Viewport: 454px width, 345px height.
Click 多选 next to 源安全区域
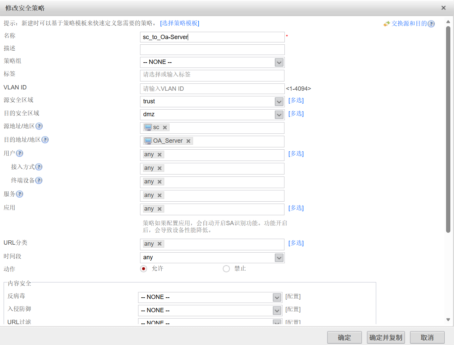(x=296, y=100)
